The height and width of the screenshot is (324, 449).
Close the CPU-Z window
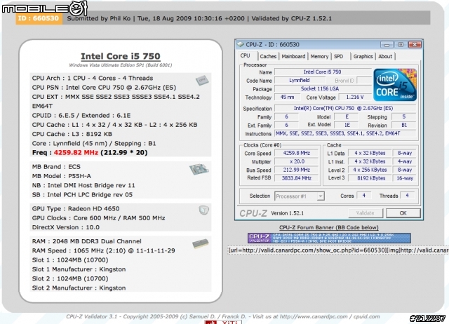[415, 45]
